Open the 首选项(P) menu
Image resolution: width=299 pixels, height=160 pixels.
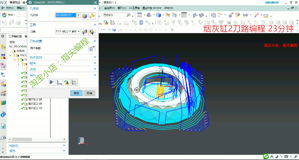tap(109, 8)
